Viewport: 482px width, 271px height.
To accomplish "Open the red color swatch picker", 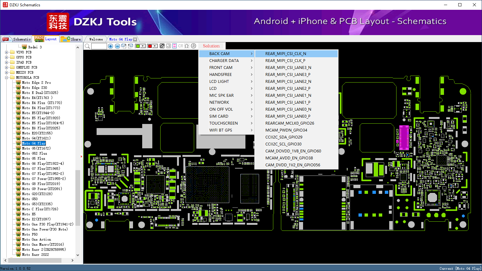I will pyautogui.click(x=150, y=46).
